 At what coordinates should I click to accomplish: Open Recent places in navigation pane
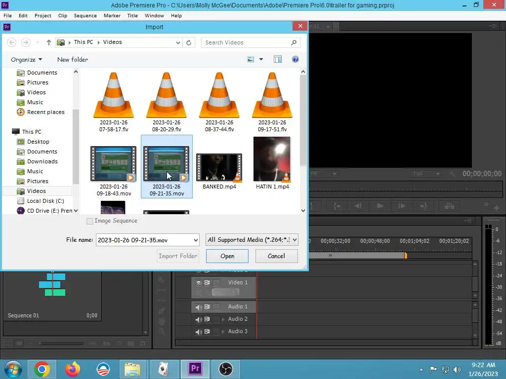(41, 112)
